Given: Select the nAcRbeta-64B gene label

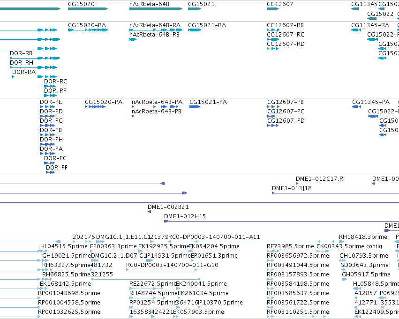Looking at the screenshot, I should coord(149,4).
